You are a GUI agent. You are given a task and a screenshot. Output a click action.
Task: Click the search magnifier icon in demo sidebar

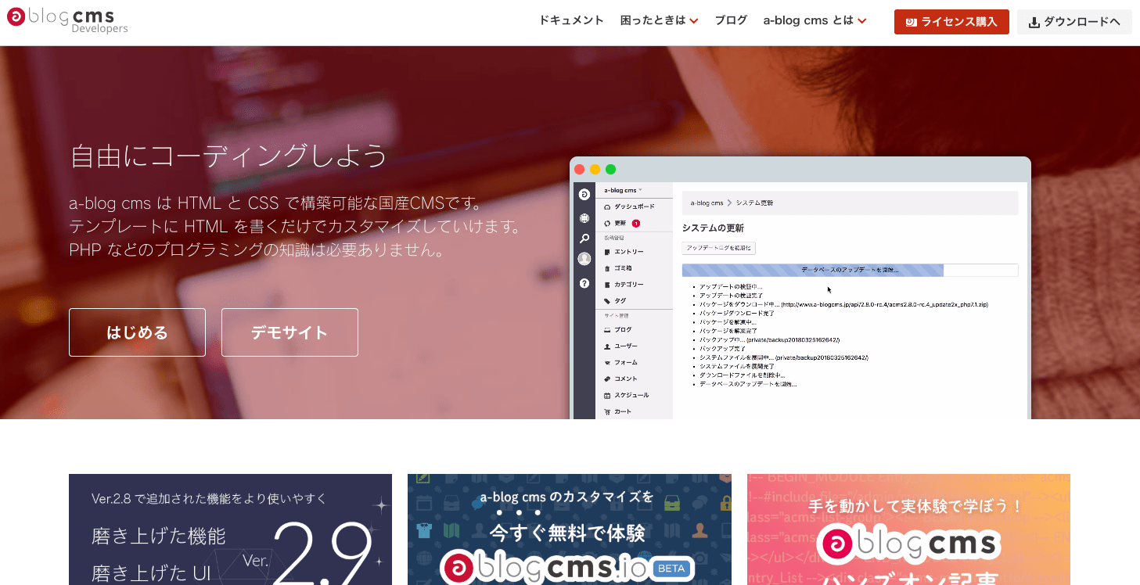tap(584, 239)
